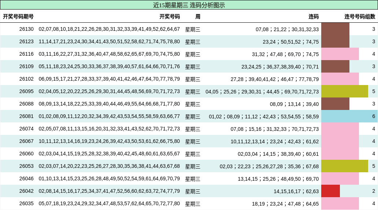Screen dimensions: 378x210
Task: Select issue number 26130
Action: pos(26,29)
